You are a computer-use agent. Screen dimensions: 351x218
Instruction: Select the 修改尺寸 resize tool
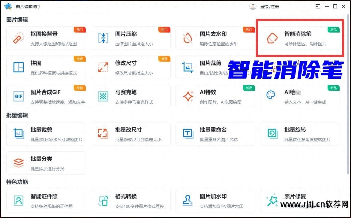(x=131, y=67)
